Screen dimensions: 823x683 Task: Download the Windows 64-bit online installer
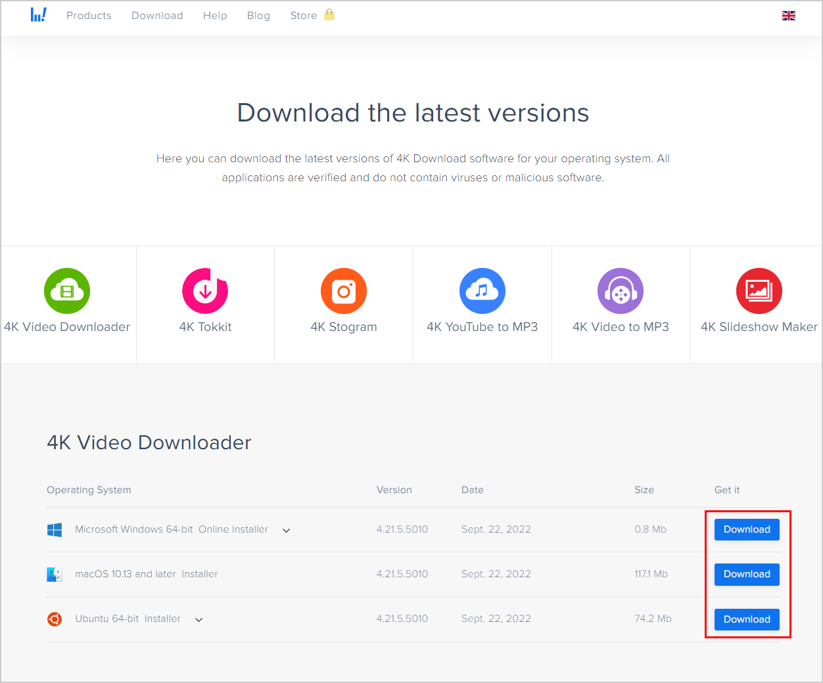747,529
